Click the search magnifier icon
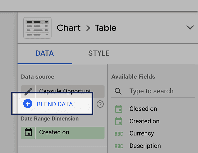The height and width of the screenshot is (153, 198). click(118, 91)
